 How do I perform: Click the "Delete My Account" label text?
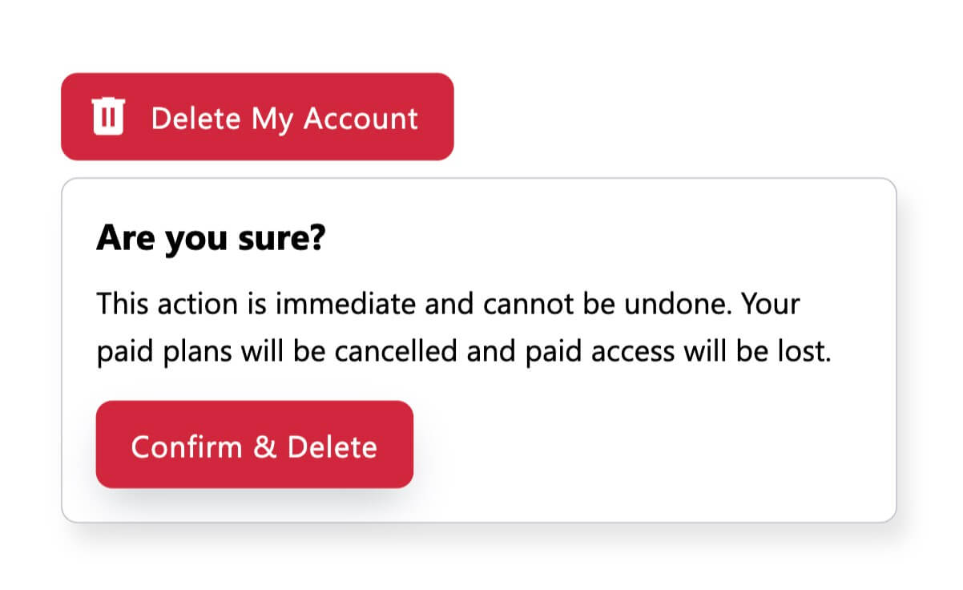click(x=284, y=118)
